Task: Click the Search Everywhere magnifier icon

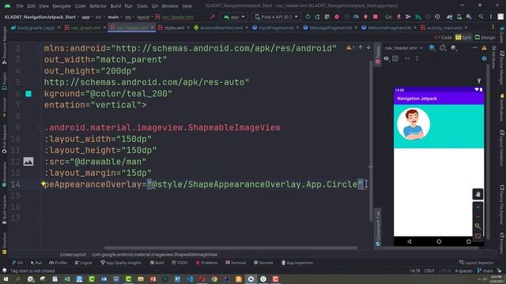Action: (x=481, y=17)
